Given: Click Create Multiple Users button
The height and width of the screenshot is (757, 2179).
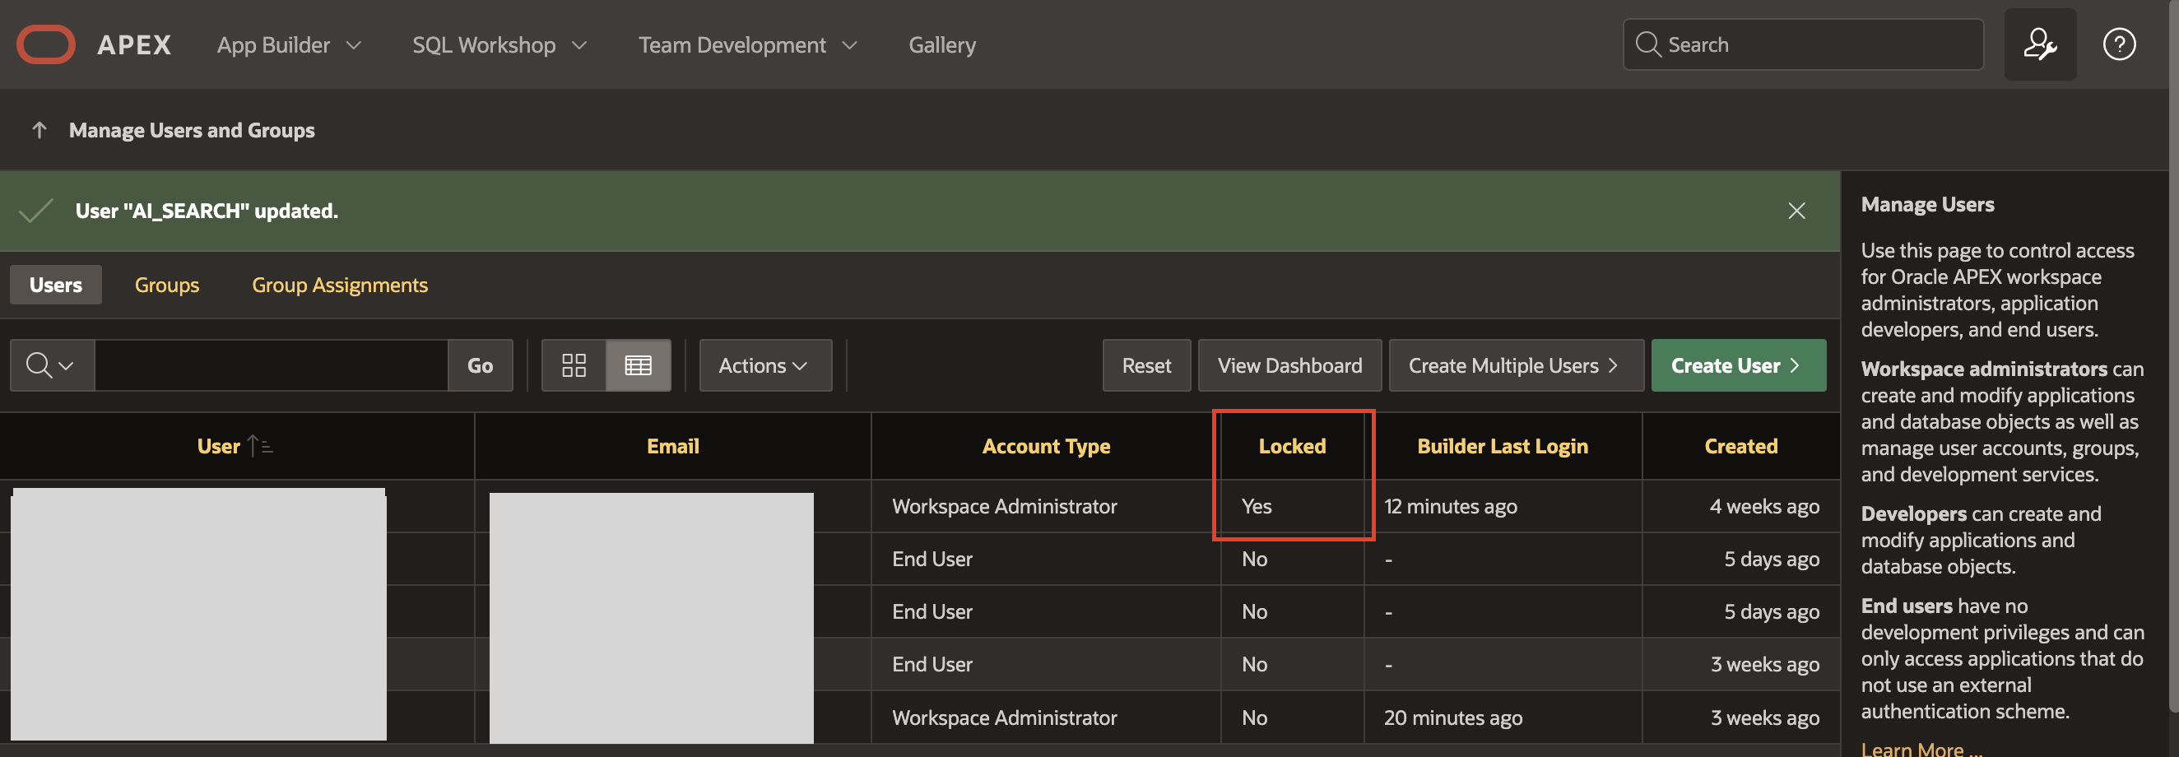Looking at the screenshot, I should [1516, 365].
